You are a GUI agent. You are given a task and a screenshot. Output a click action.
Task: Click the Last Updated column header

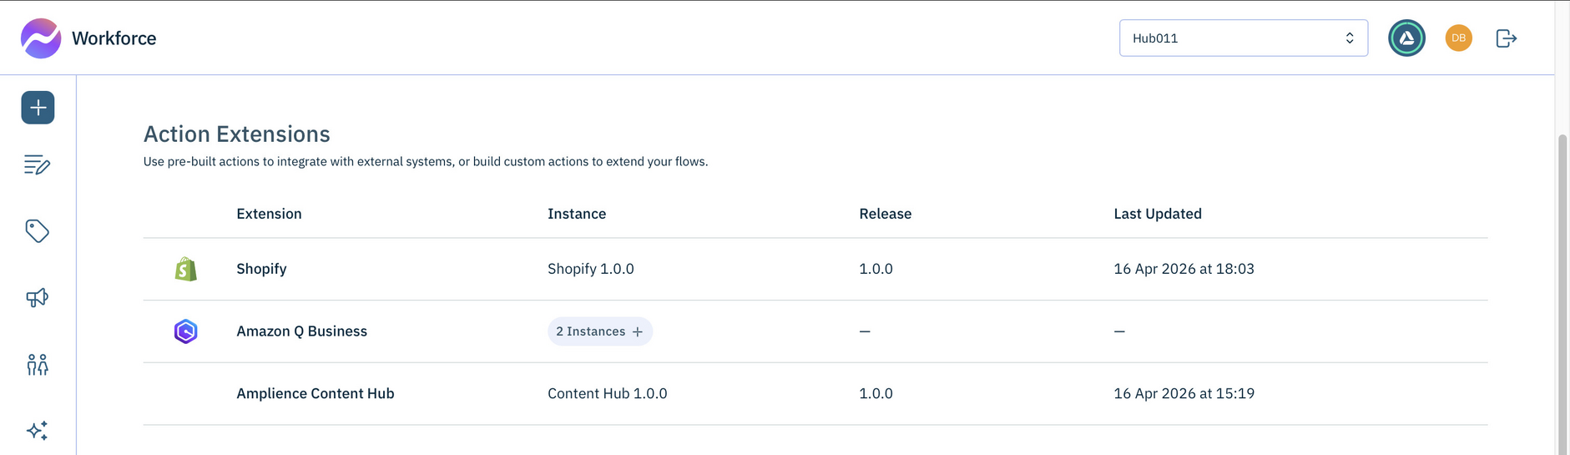click(x=1158, y=214)
